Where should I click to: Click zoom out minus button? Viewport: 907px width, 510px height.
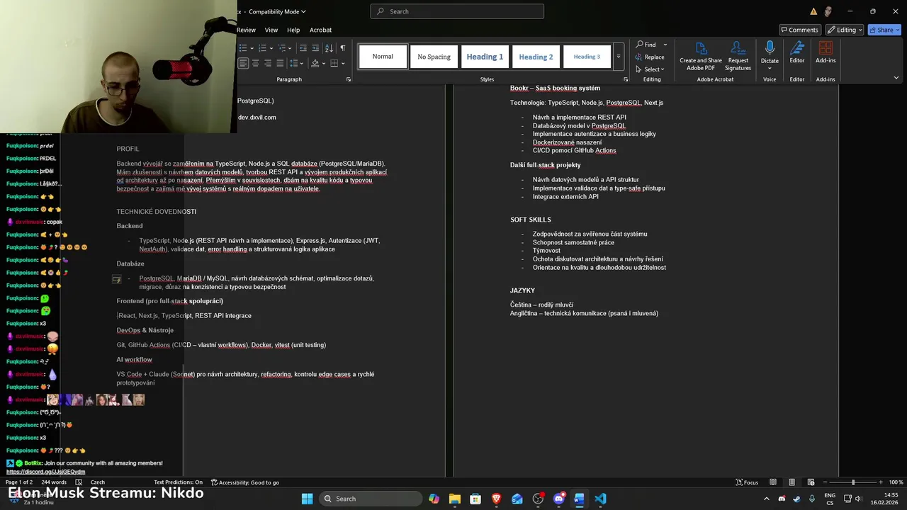[825, 482]
